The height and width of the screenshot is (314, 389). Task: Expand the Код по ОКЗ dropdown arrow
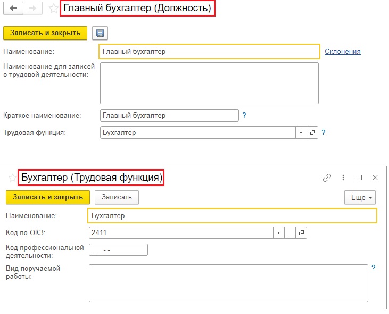click(279, 233)
